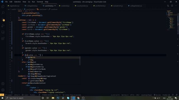The width and height of the screenshot is (179, 100).
Task: Change Tab Size: 4 indentation setting
Action: coord(125,95)
